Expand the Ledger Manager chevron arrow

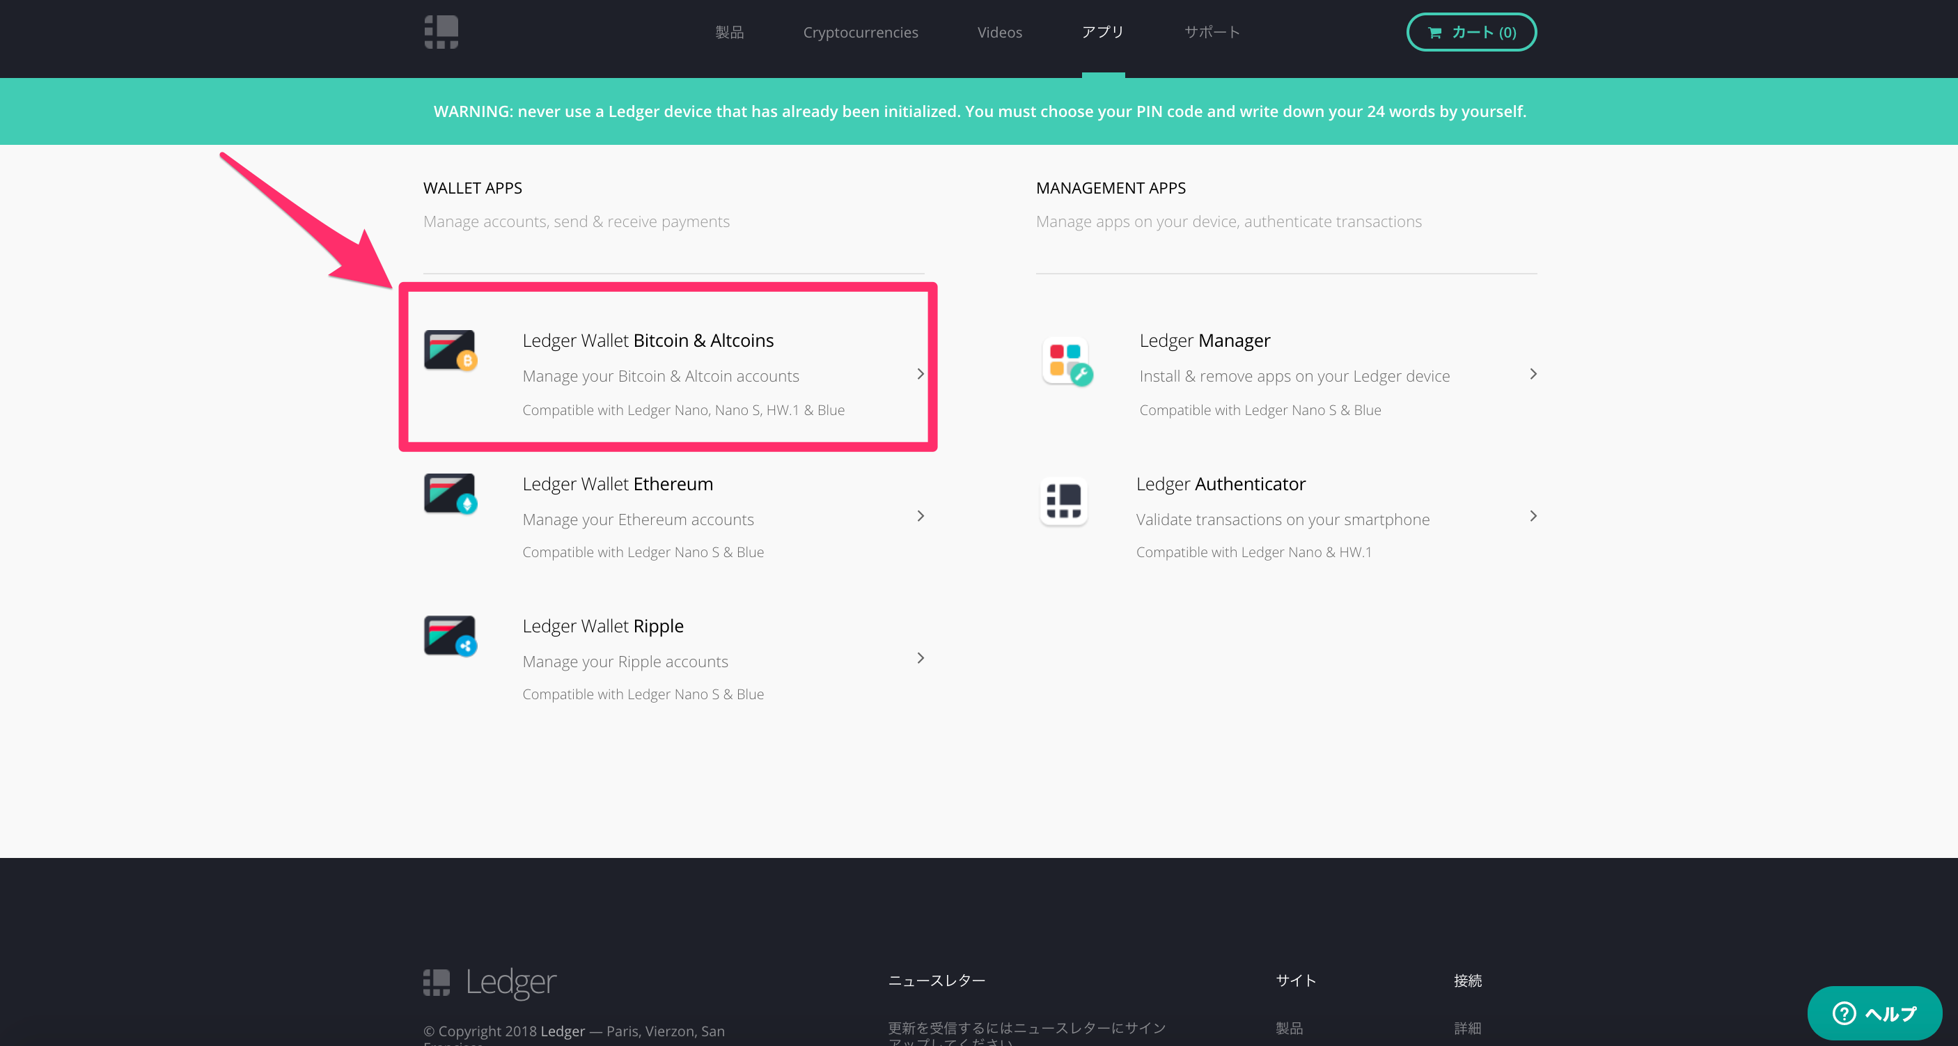click(x=1533, y=374)
